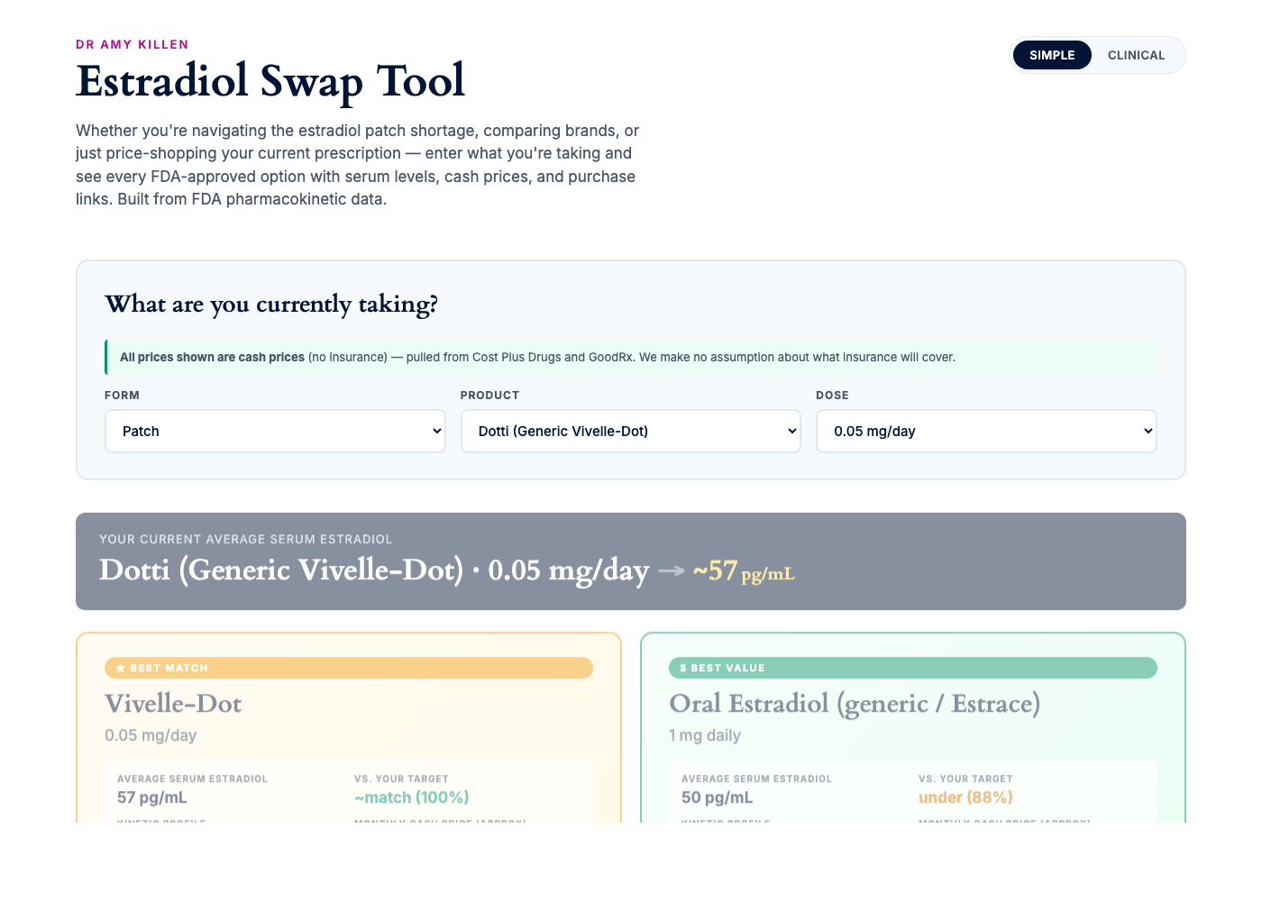Click the BEST VALUE badge banner
Screen dimensions: 1262x901
click(x=913, y=668)
